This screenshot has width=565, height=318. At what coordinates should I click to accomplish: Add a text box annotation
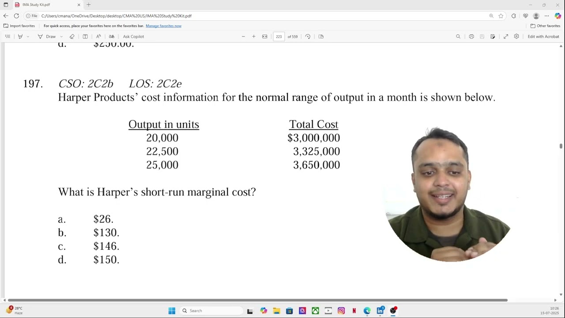pyautogui.click(x=85, y=36)
